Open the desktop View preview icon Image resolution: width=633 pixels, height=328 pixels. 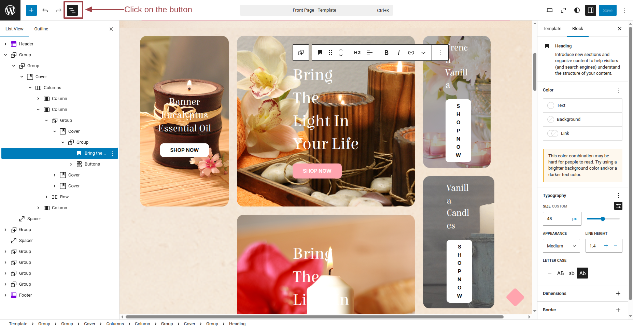click(550, 10)
